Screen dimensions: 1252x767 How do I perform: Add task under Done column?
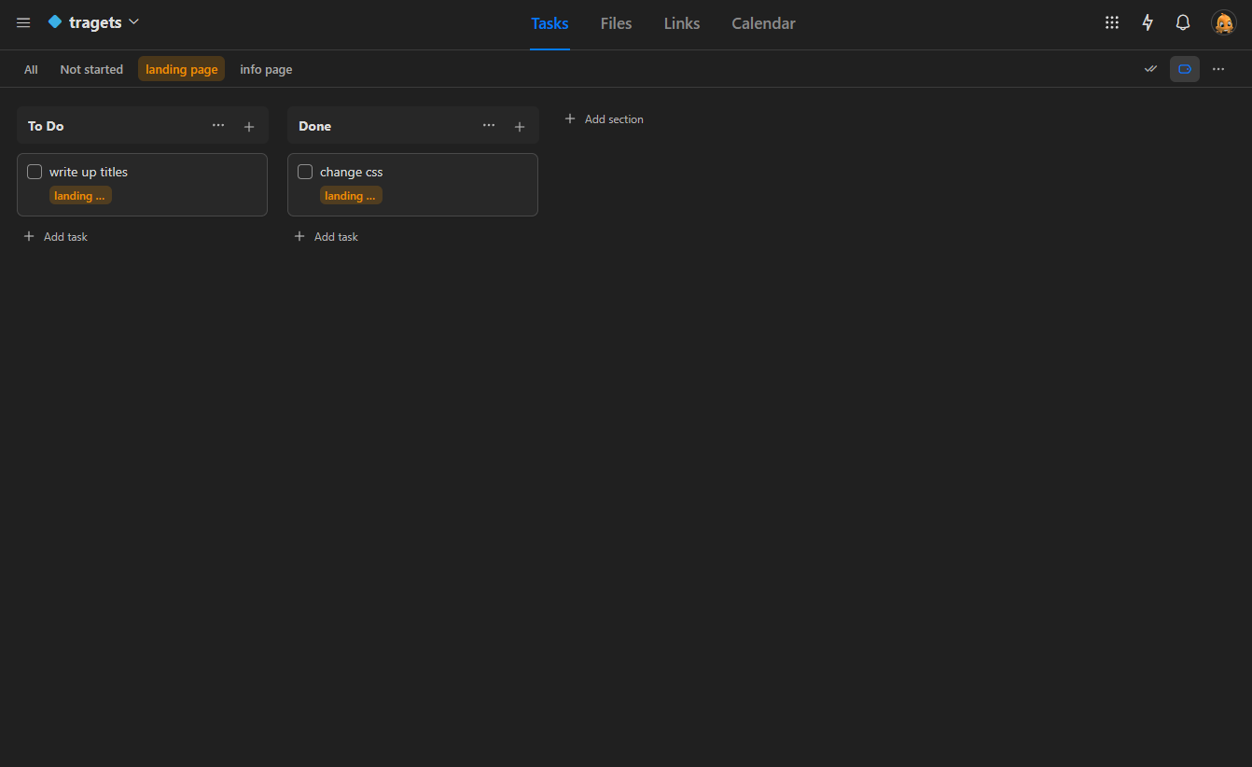(x=327, y=237)
